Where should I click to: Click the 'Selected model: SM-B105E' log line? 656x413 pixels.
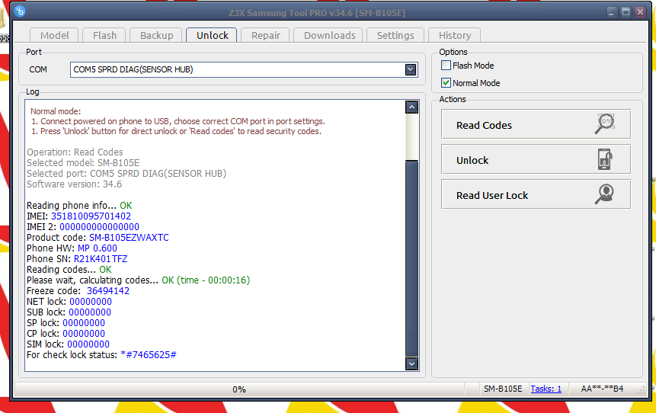(x=83, y=163)
